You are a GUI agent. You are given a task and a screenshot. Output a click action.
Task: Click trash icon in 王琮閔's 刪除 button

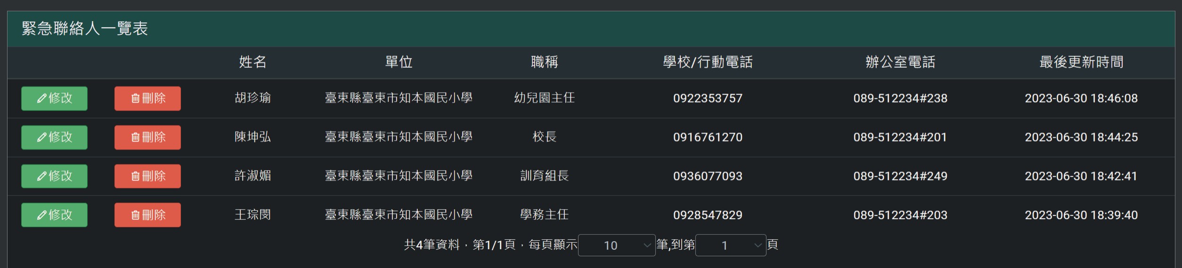pyautogui.click(x=135, y=215)
